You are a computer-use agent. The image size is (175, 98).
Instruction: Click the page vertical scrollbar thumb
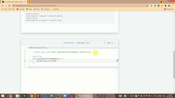[174, 65]
